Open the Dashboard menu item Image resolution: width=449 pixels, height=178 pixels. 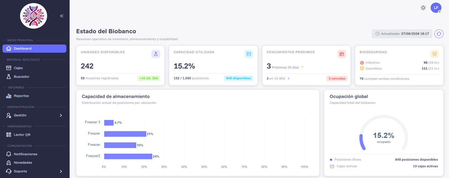pos(34,49)
